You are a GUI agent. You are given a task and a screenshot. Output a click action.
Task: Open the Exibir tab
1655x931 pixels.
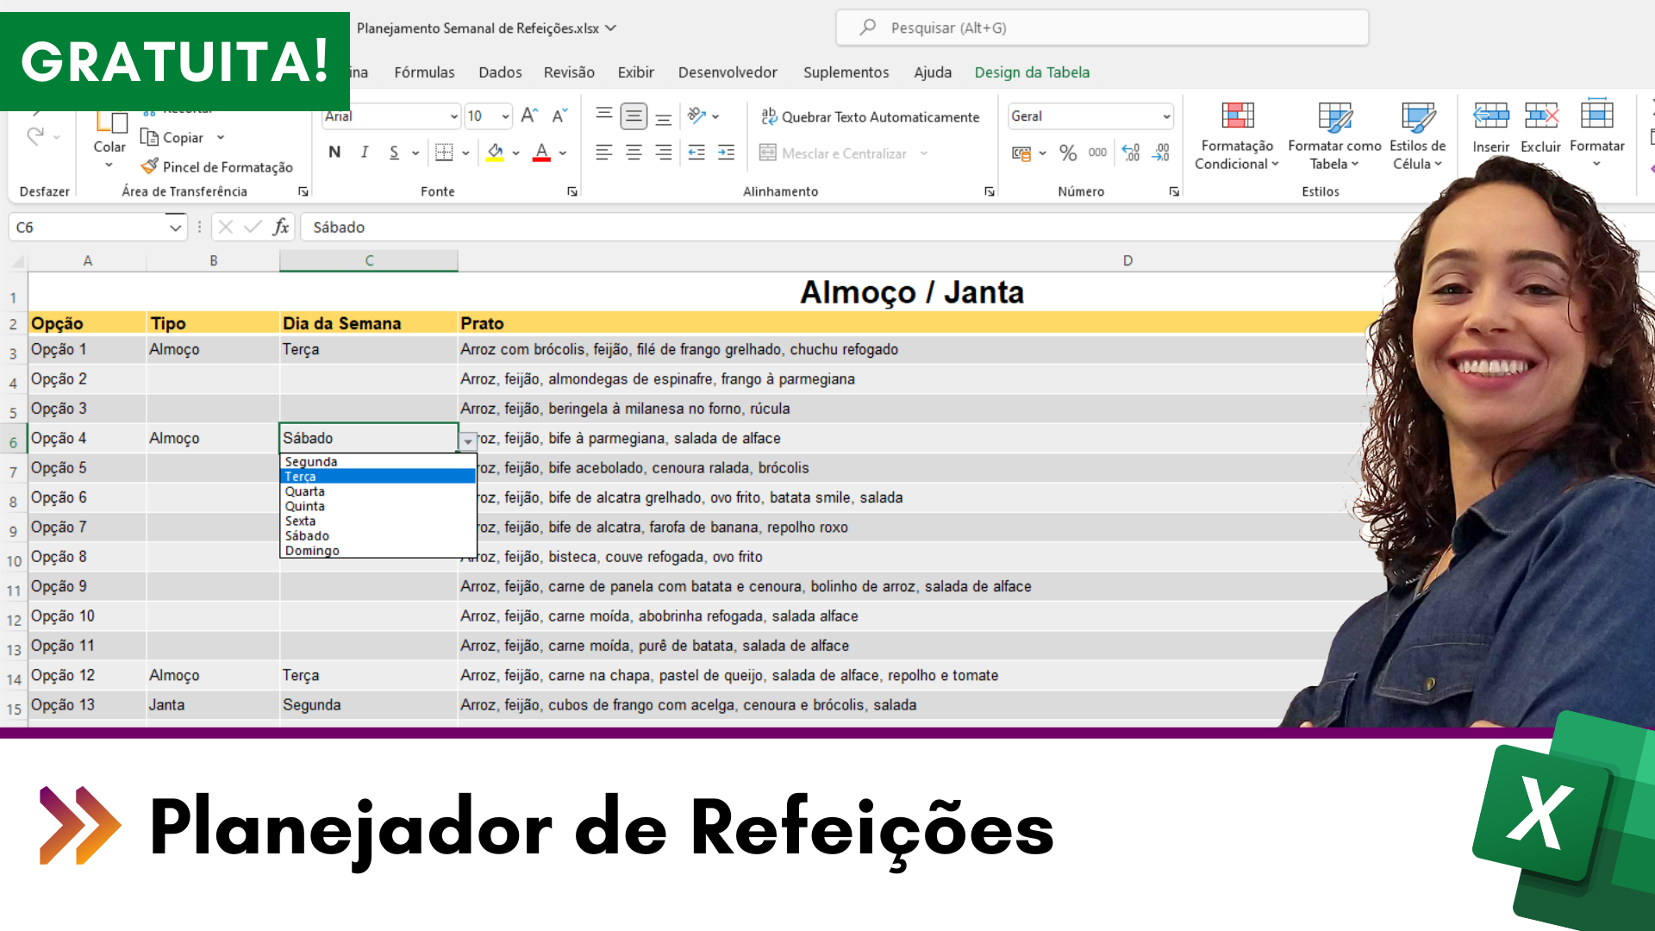point(636,72)
